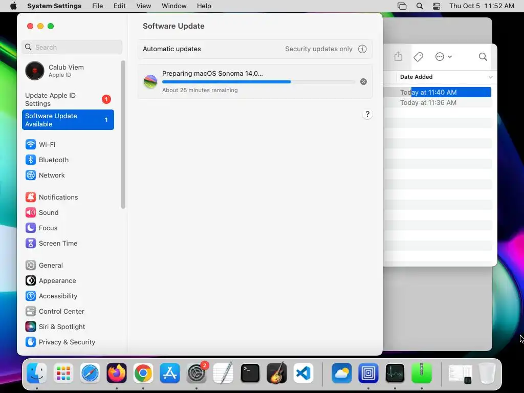Click the settings sidebar scrollbar
524x393 pixels.
click(123, 135)
